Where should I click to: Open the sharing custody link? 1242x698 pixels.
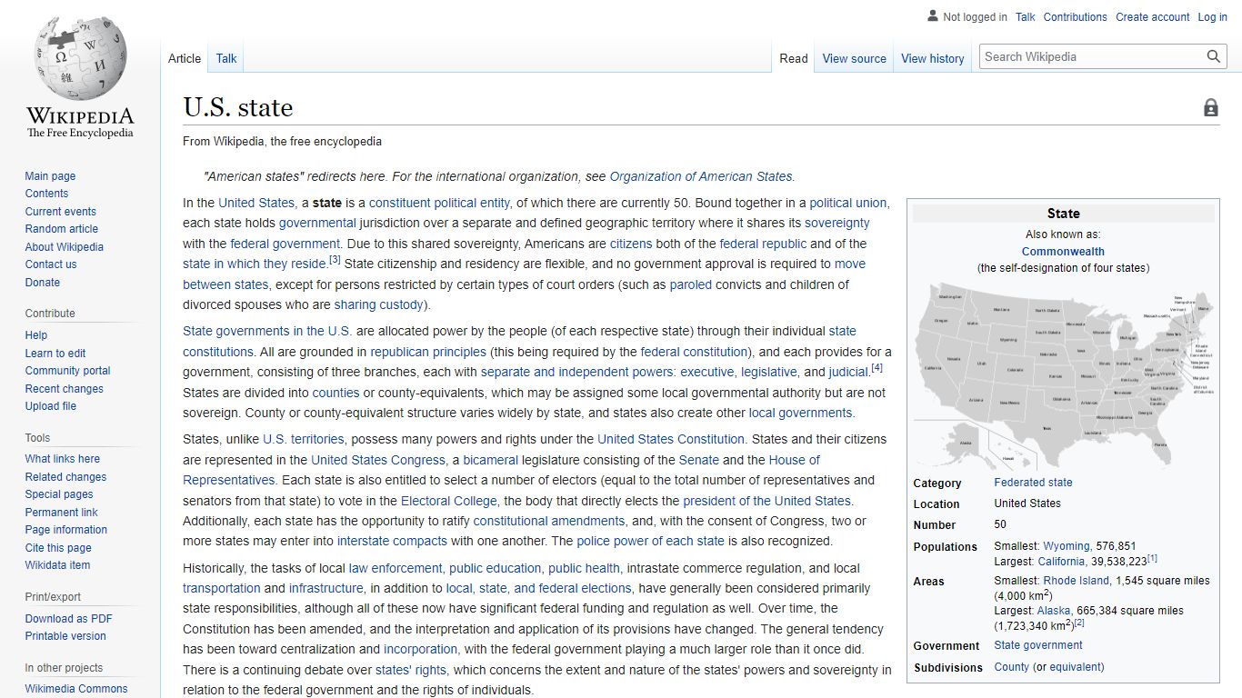379,304
